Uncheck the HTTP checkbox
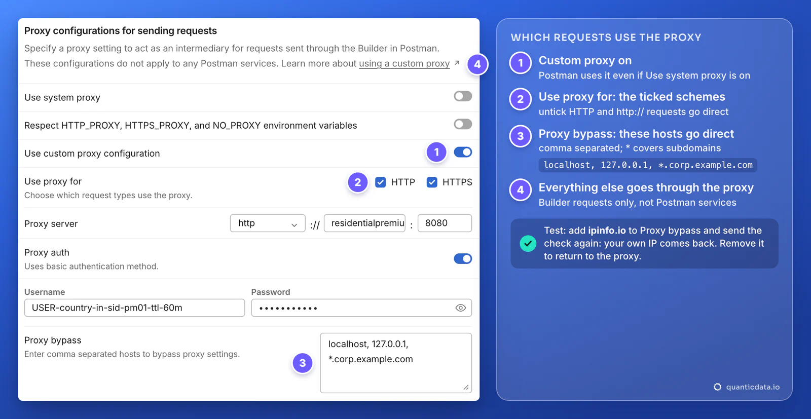 [x=381, y=182]
